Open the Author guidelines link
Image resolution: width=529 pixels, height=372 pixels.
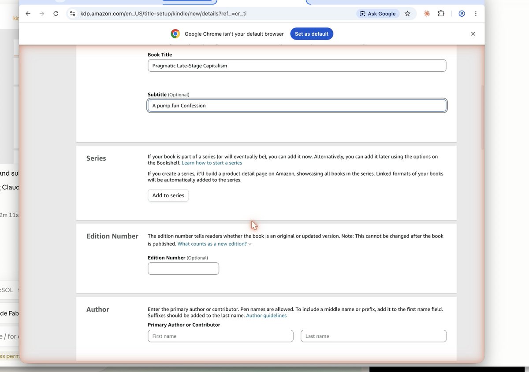click(266, 316)
